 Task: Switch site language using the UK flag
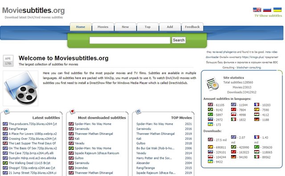[257, 10]
